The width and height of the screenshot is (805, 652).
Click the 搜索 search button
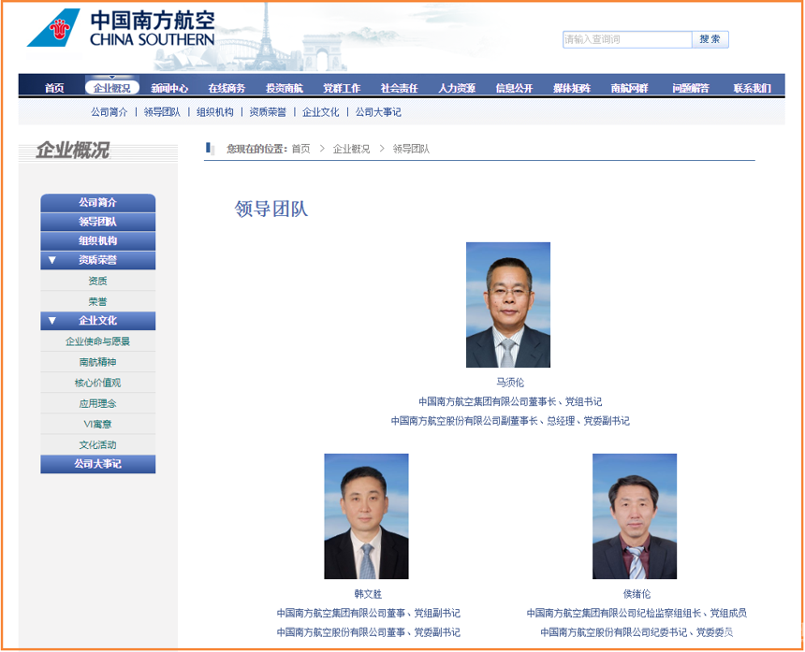(710, 39)
